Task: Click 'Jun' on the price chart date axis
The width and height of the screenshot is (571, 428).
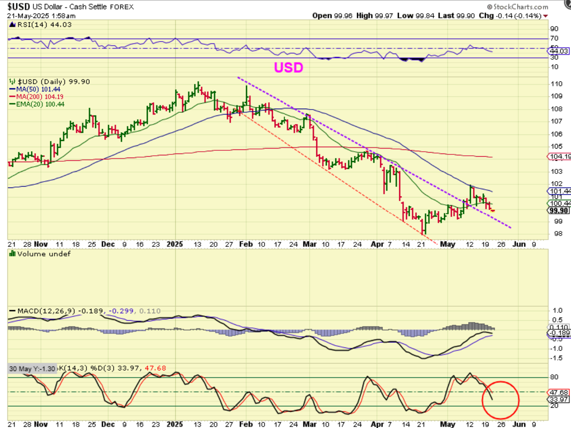Action: pos(519,244)
